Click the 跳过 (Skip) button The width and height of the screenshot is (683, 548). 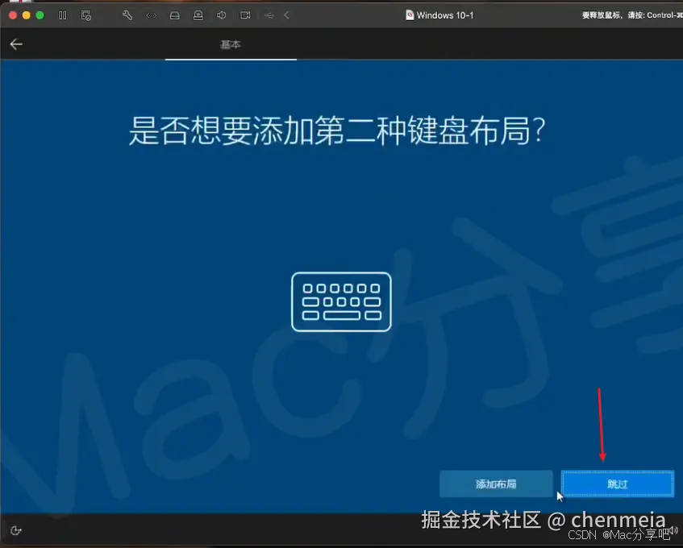pos(617,484)
